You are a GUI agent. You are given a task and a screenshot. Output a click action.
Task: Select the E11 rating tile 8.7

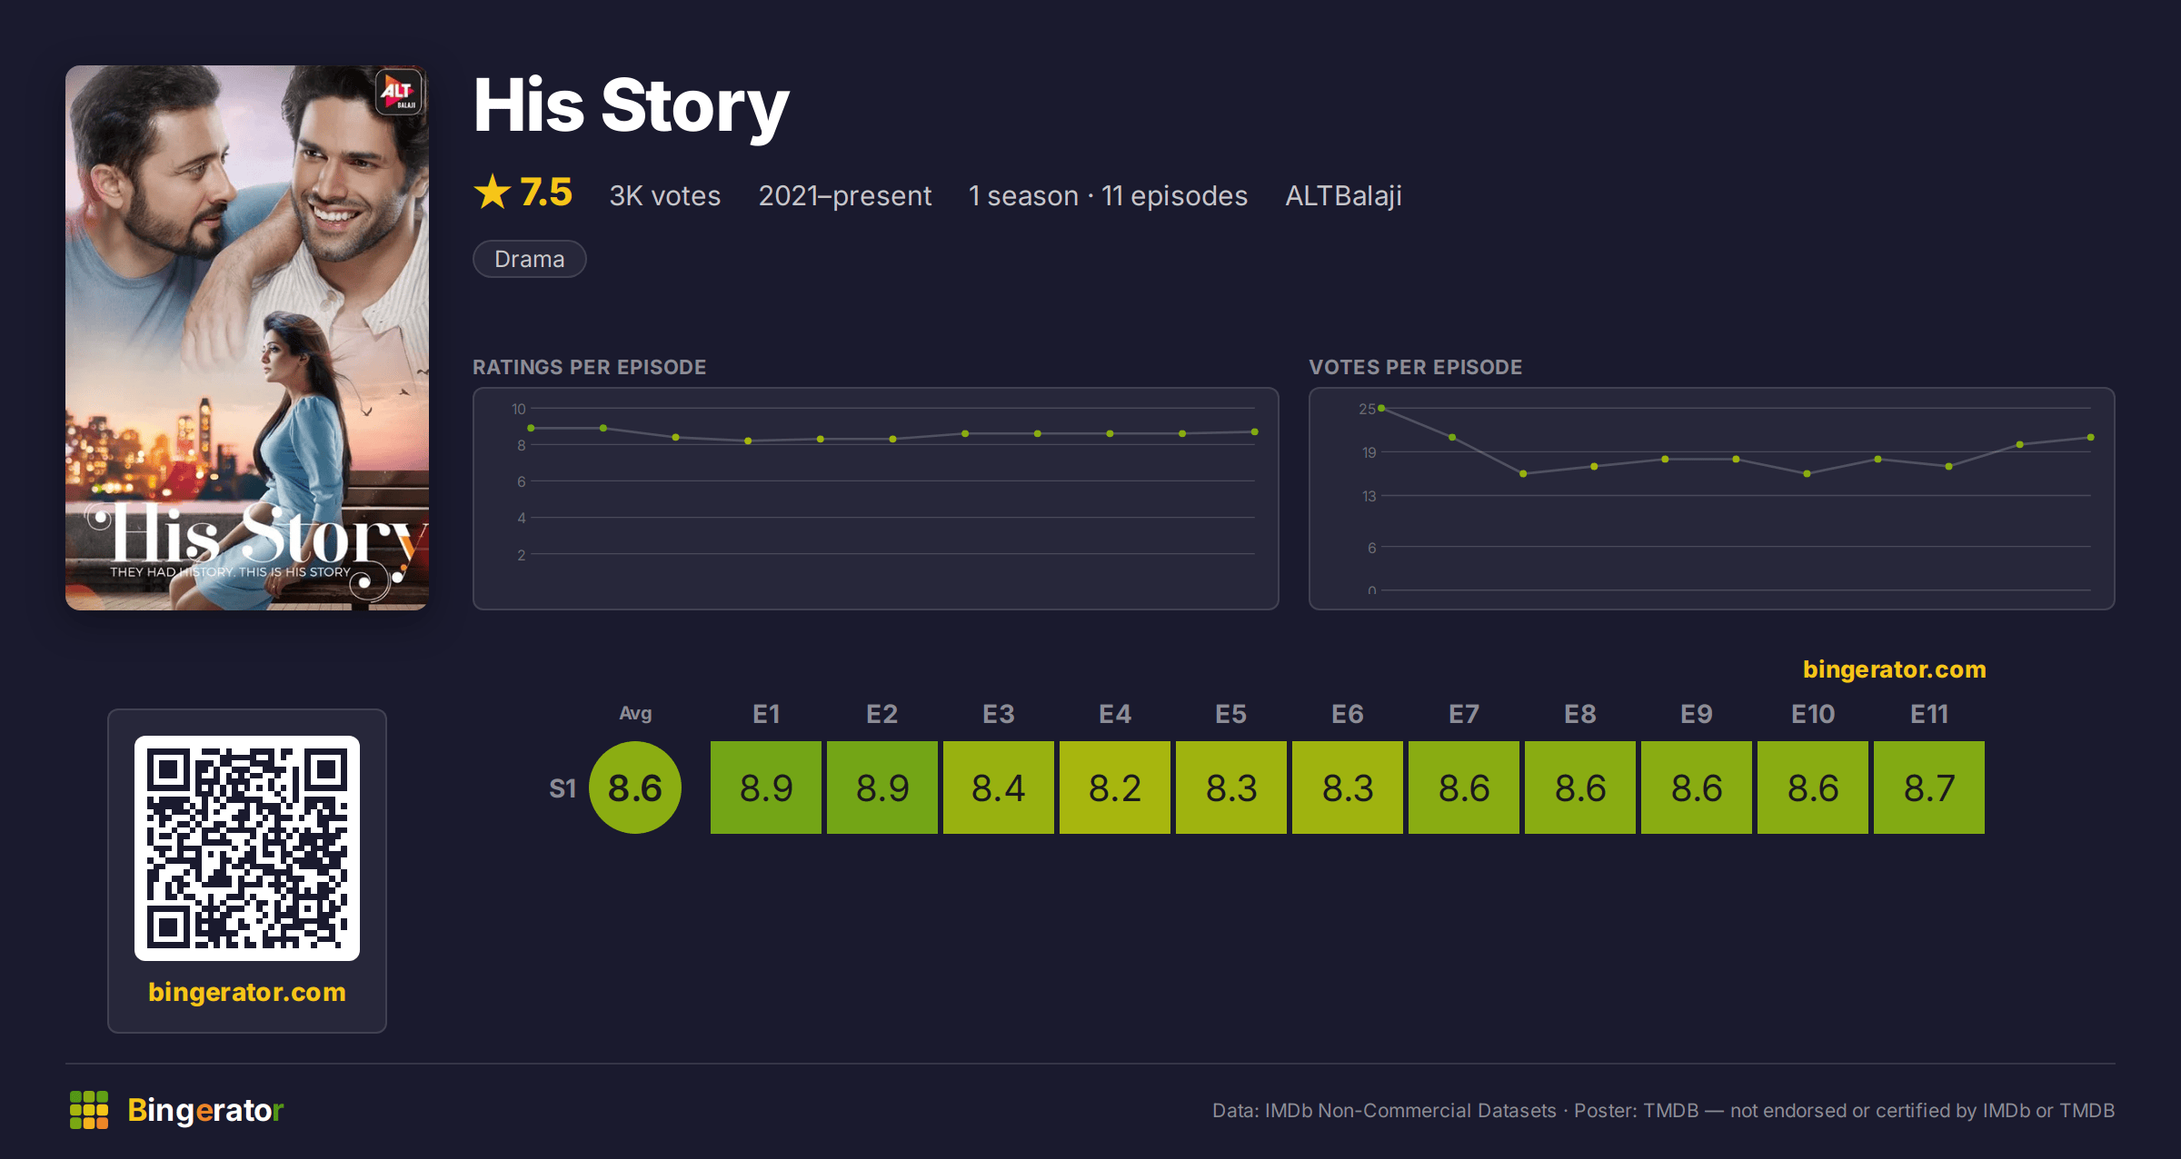point(1929,788)
